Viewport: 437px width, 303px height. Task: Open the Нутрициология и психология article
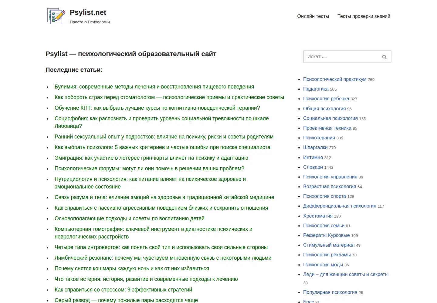tap(150, 183)
